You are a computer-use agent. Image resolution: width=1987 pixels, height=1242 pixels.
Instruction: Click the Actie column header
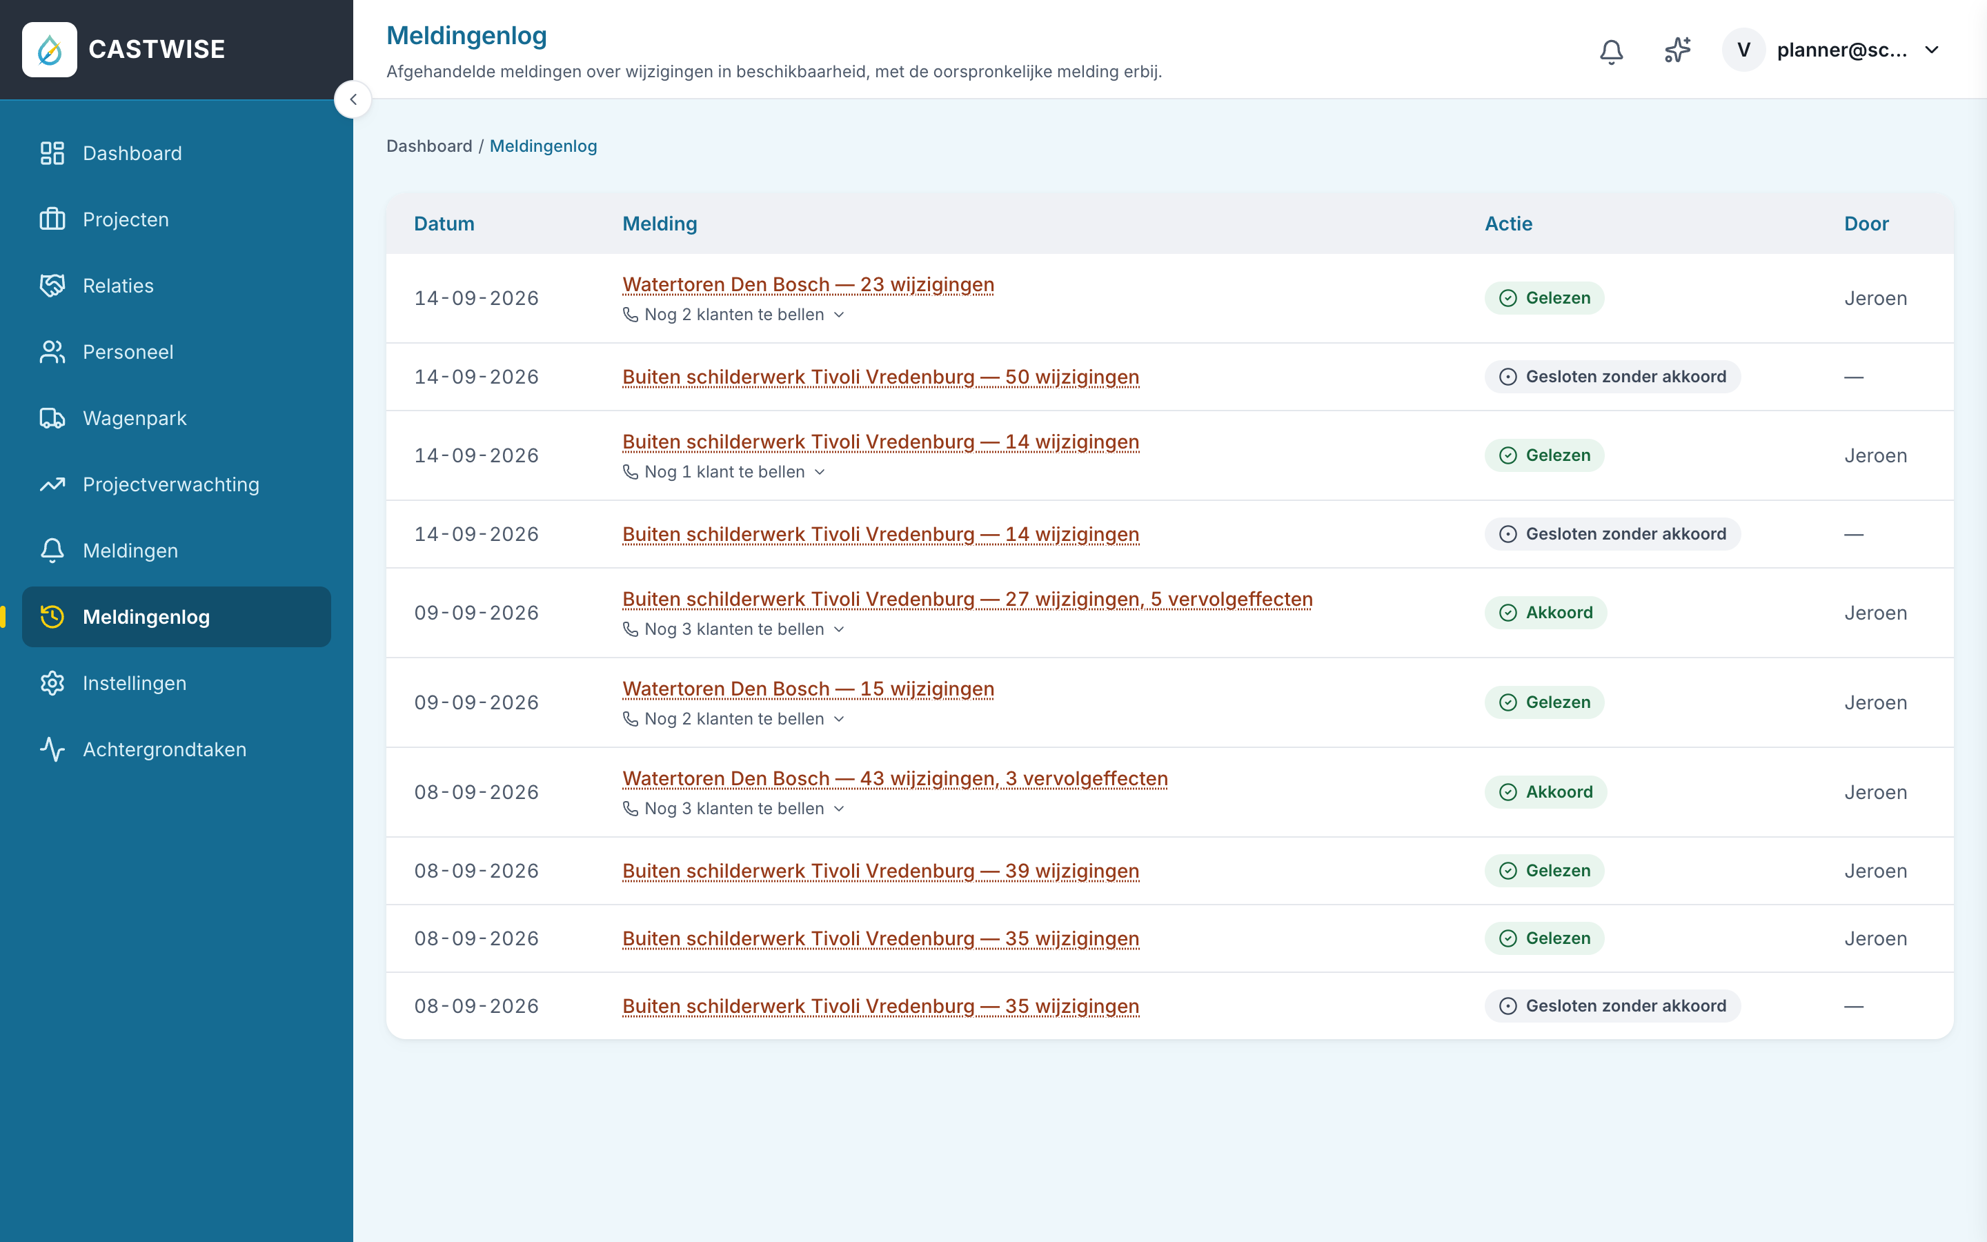coord(1508,224)
